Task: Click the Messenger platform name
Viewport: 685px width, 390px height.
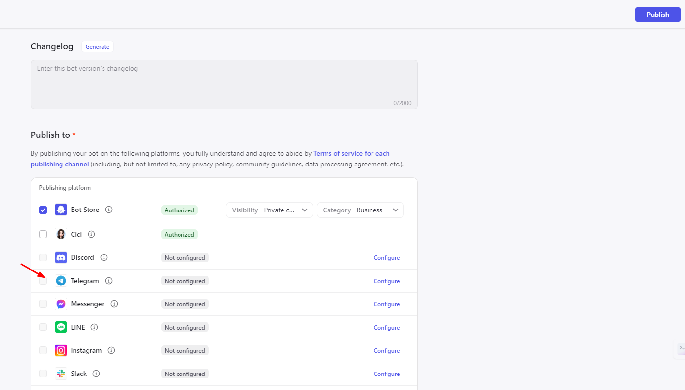Action: click(x=88, y=304)
